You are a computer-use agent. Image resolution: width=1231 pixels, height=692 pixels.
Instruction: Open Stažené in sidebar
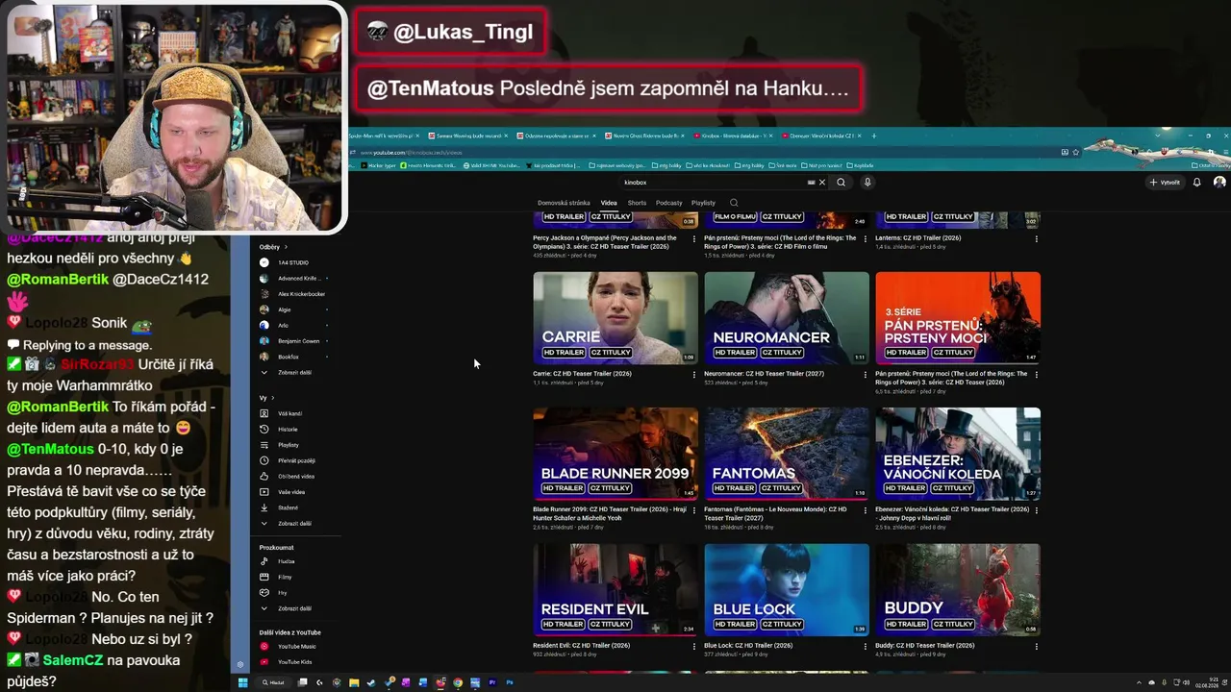coord(288,507)
